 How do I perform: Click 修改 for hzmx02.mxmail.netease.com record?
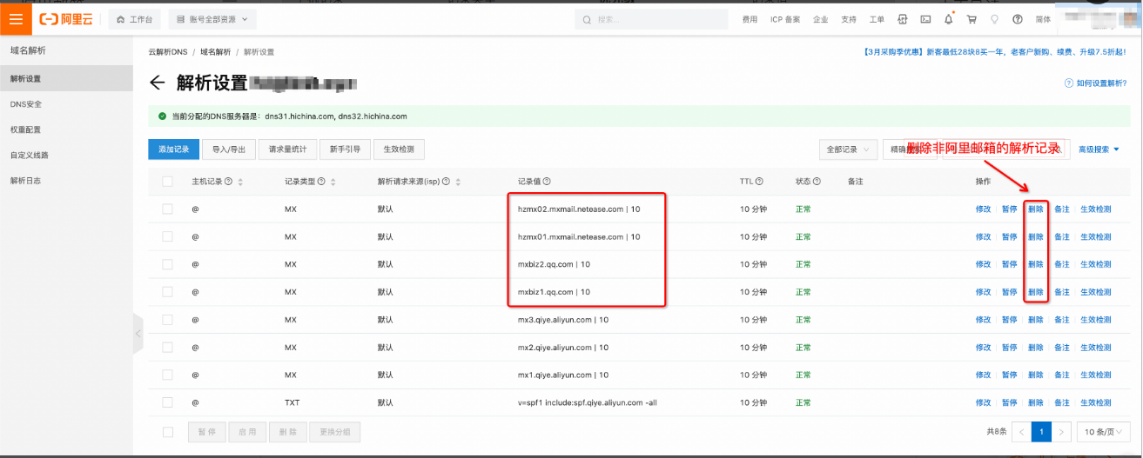click(983, 209)
